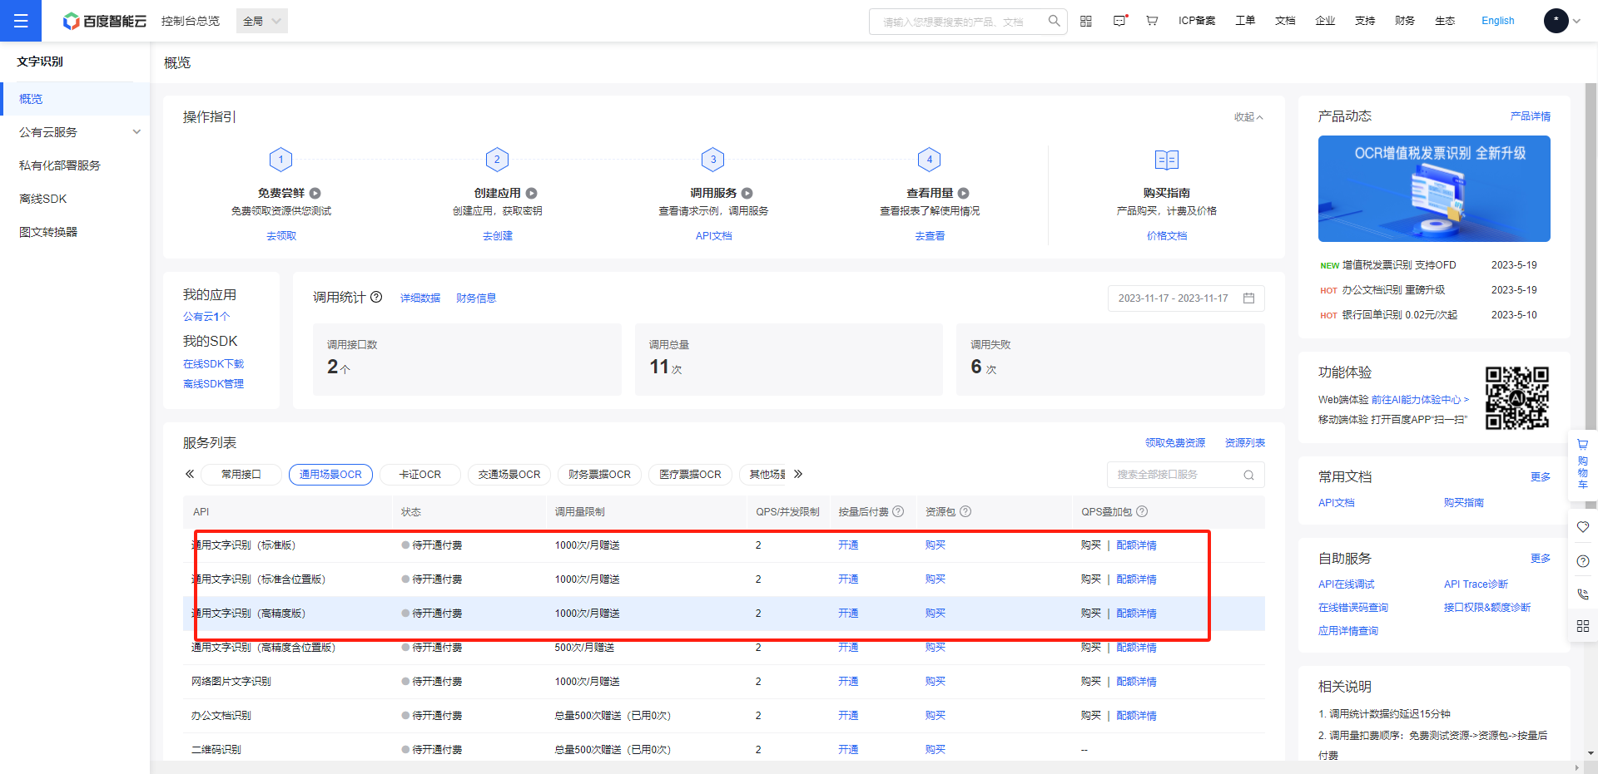
Task: Expand the 公有云服务 sidebar item
Action: (x=75, y=132)
